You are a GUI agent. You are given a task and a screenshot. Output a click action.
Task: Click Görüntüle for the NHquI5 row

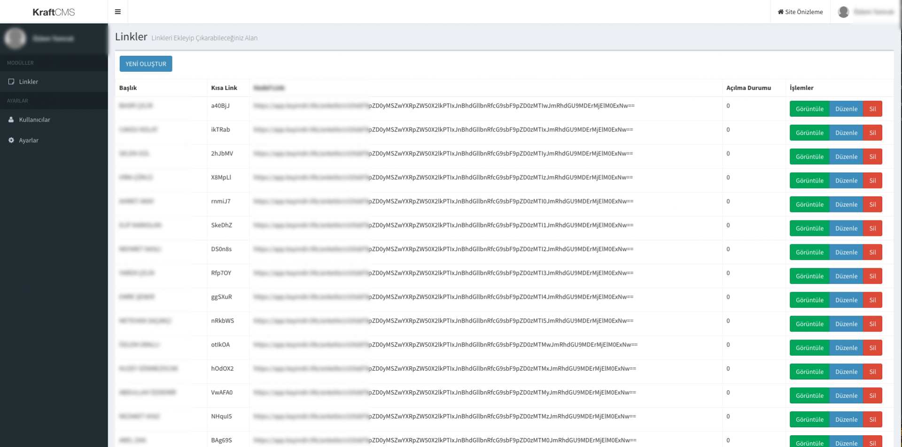coord(809,420)
